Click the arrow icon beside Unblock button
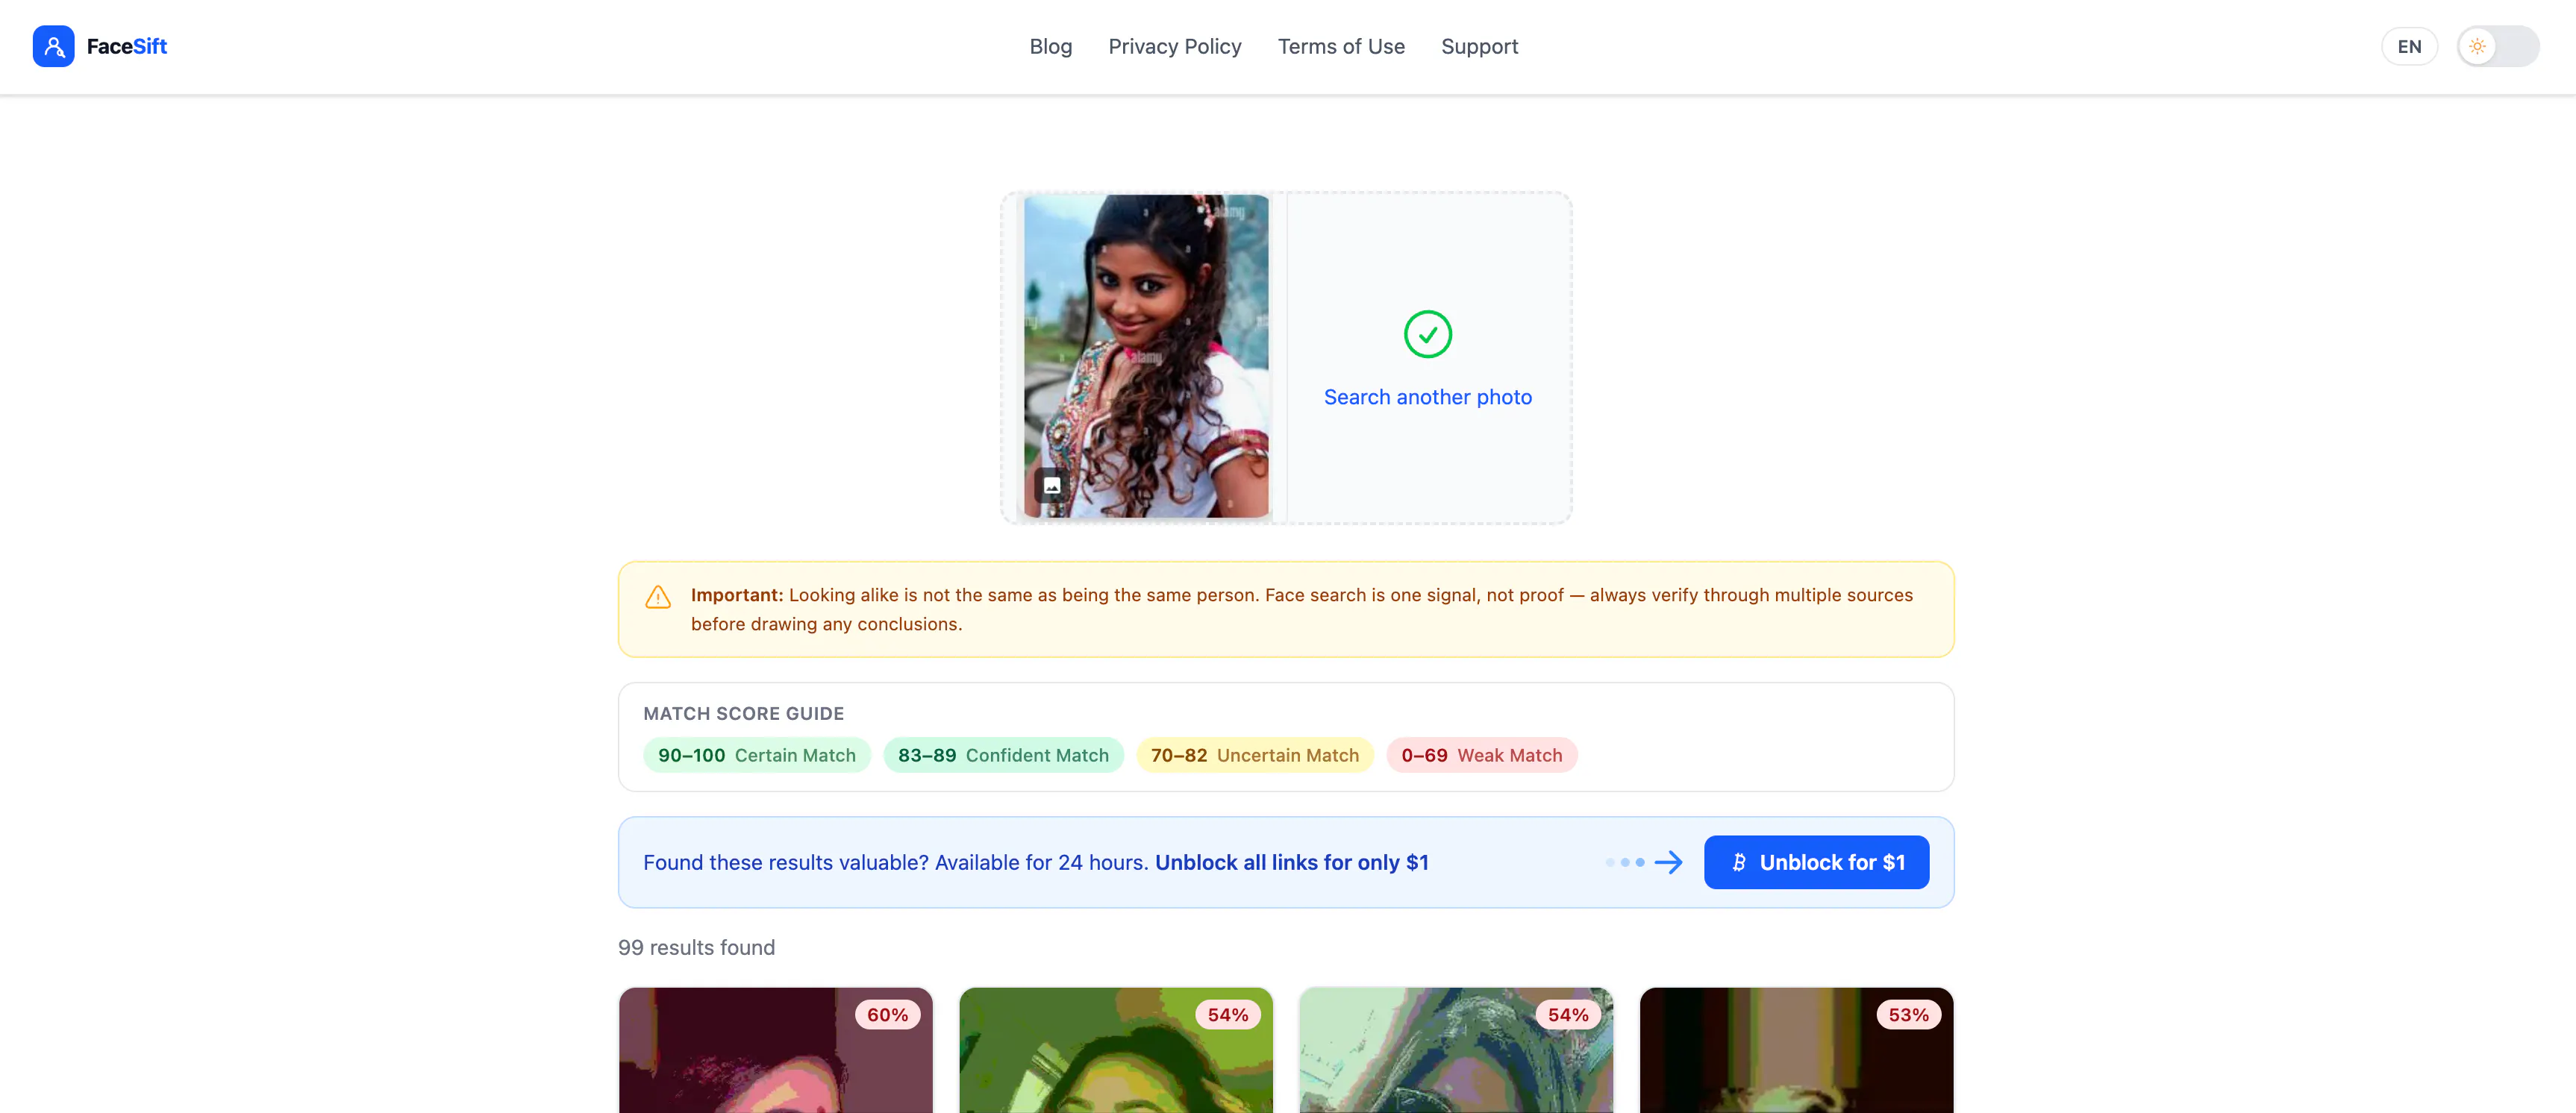This screenshot has width=2576, height=1113. point(1668,862)
